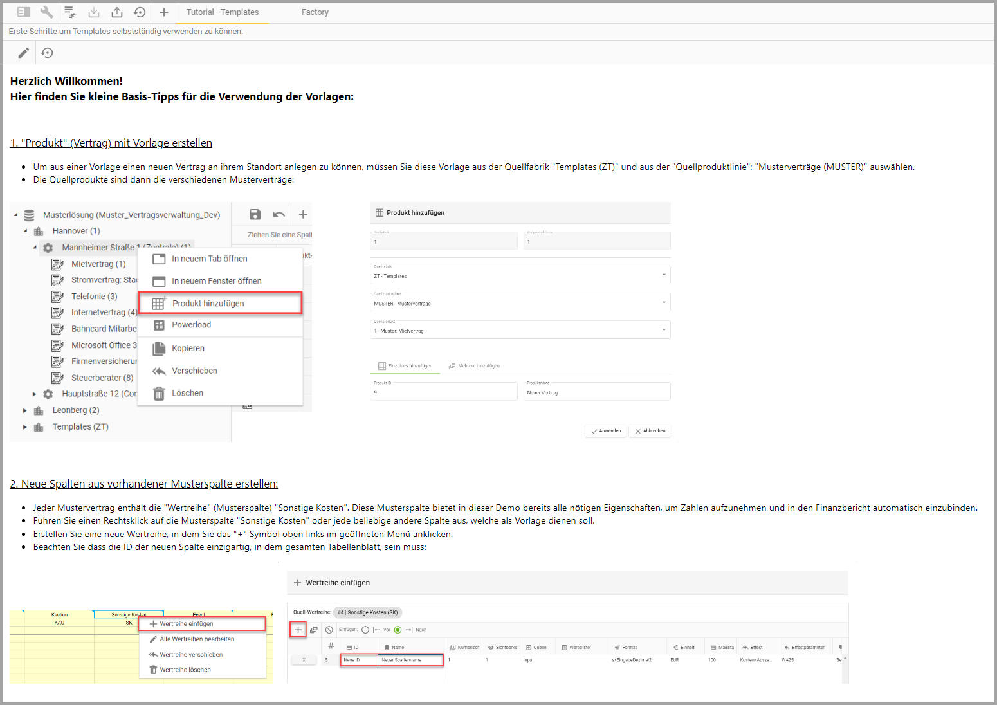997x705 pixels.
Task: Click the upload/export icon in top toolbar
Action: tap(117, 12)
